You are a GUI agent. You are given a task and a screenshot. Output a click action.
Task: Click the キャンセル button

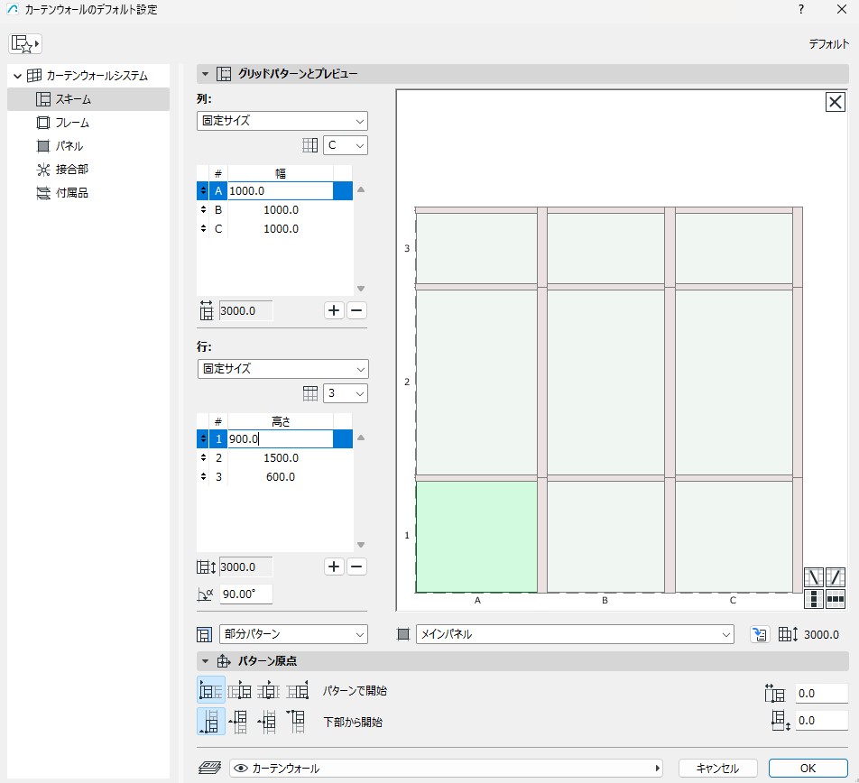(x=717, y=769)
